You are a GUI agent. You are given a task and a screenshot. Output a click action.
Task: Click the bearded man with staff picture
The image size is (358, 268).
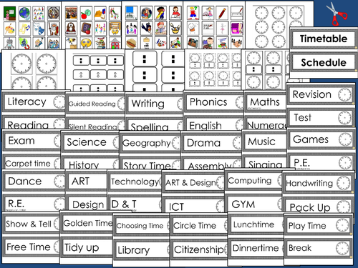(53, 29)
